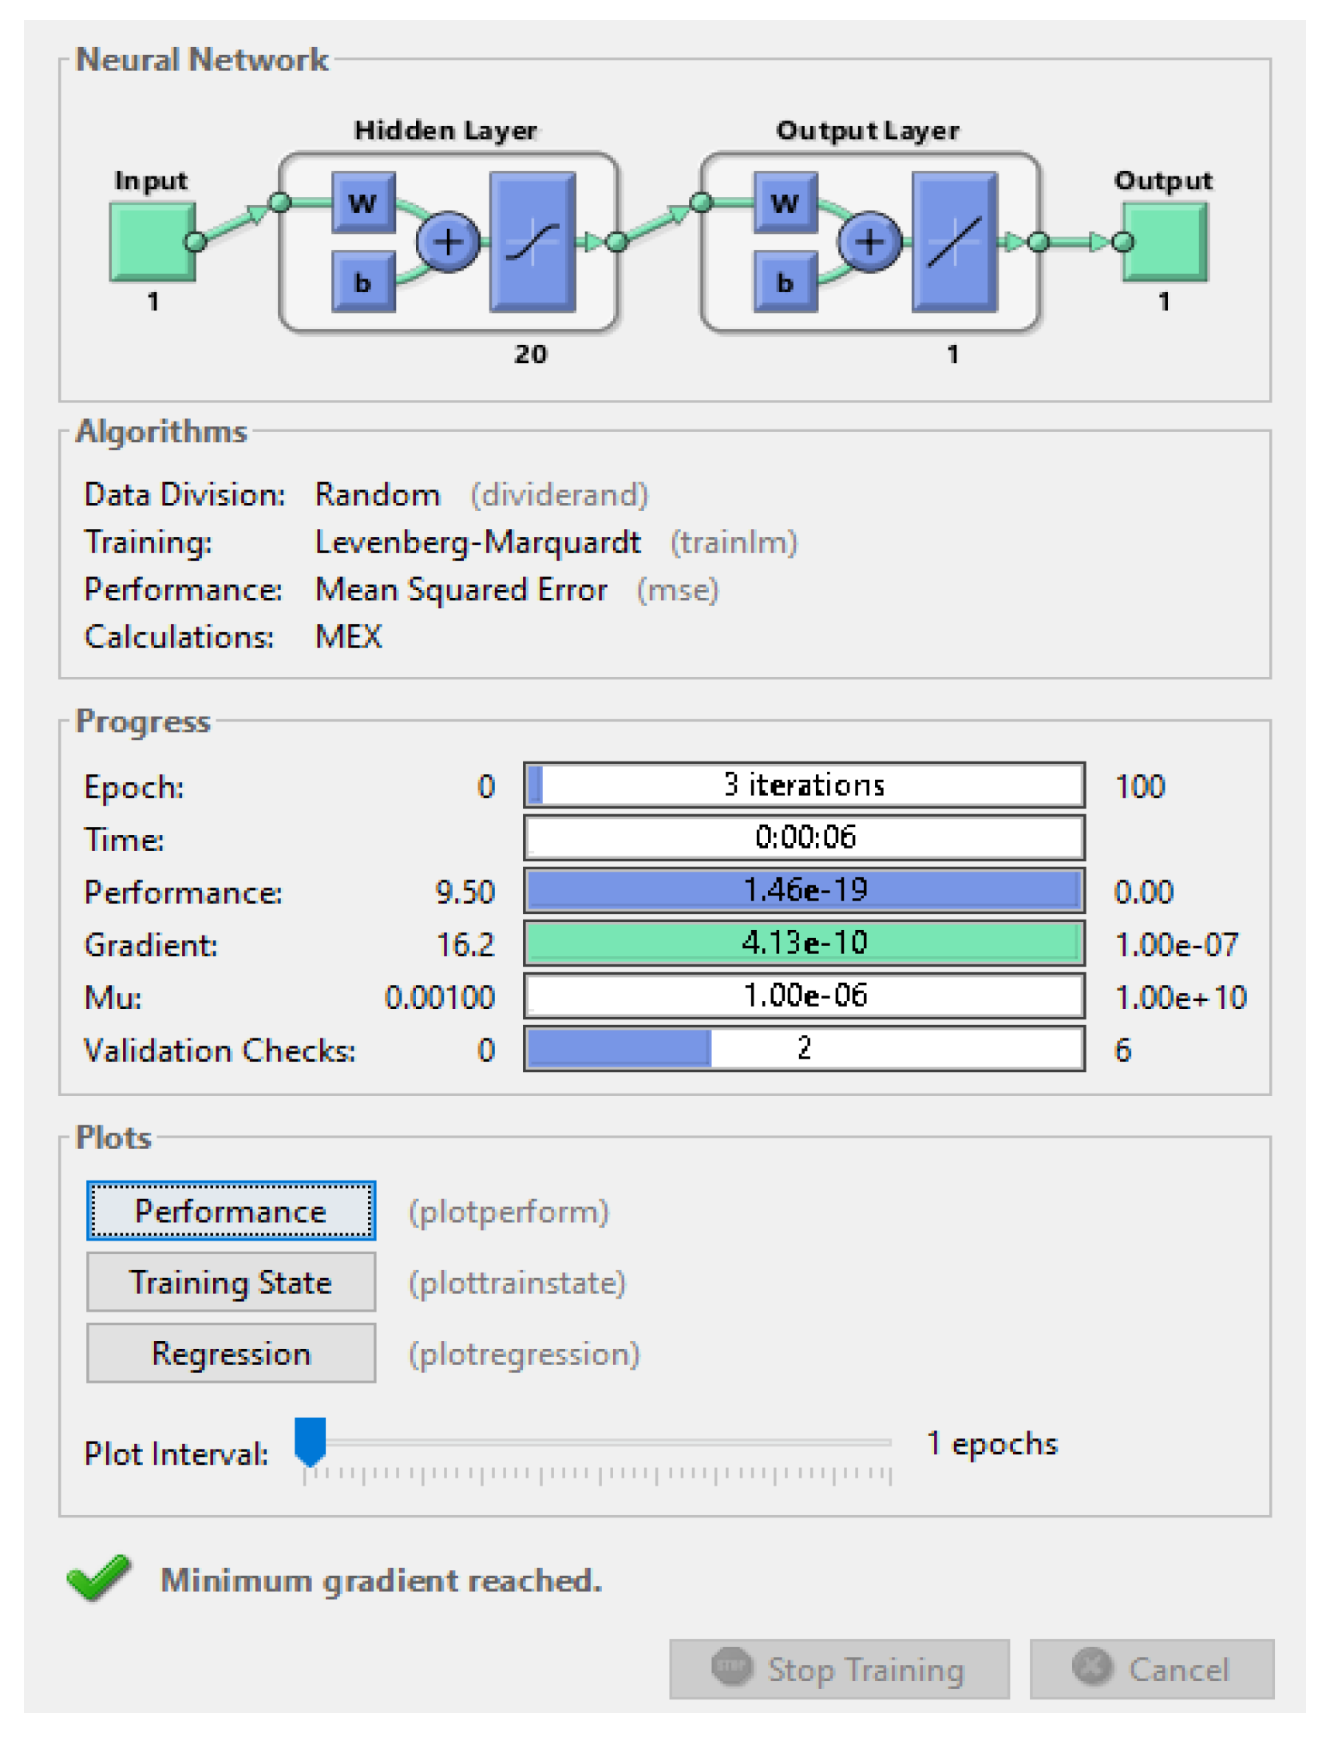This screenshot has height=1737, width=1326.
Task: Open the Training State plot
Action: coord(230,1283)
